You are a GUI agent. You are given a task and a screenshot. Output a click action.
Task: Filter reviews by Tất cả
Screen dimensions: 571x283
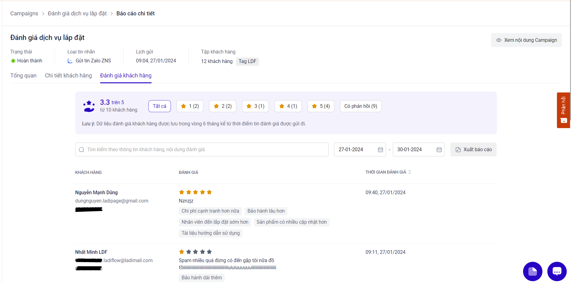pyautogui.click(x=159, y=106)
